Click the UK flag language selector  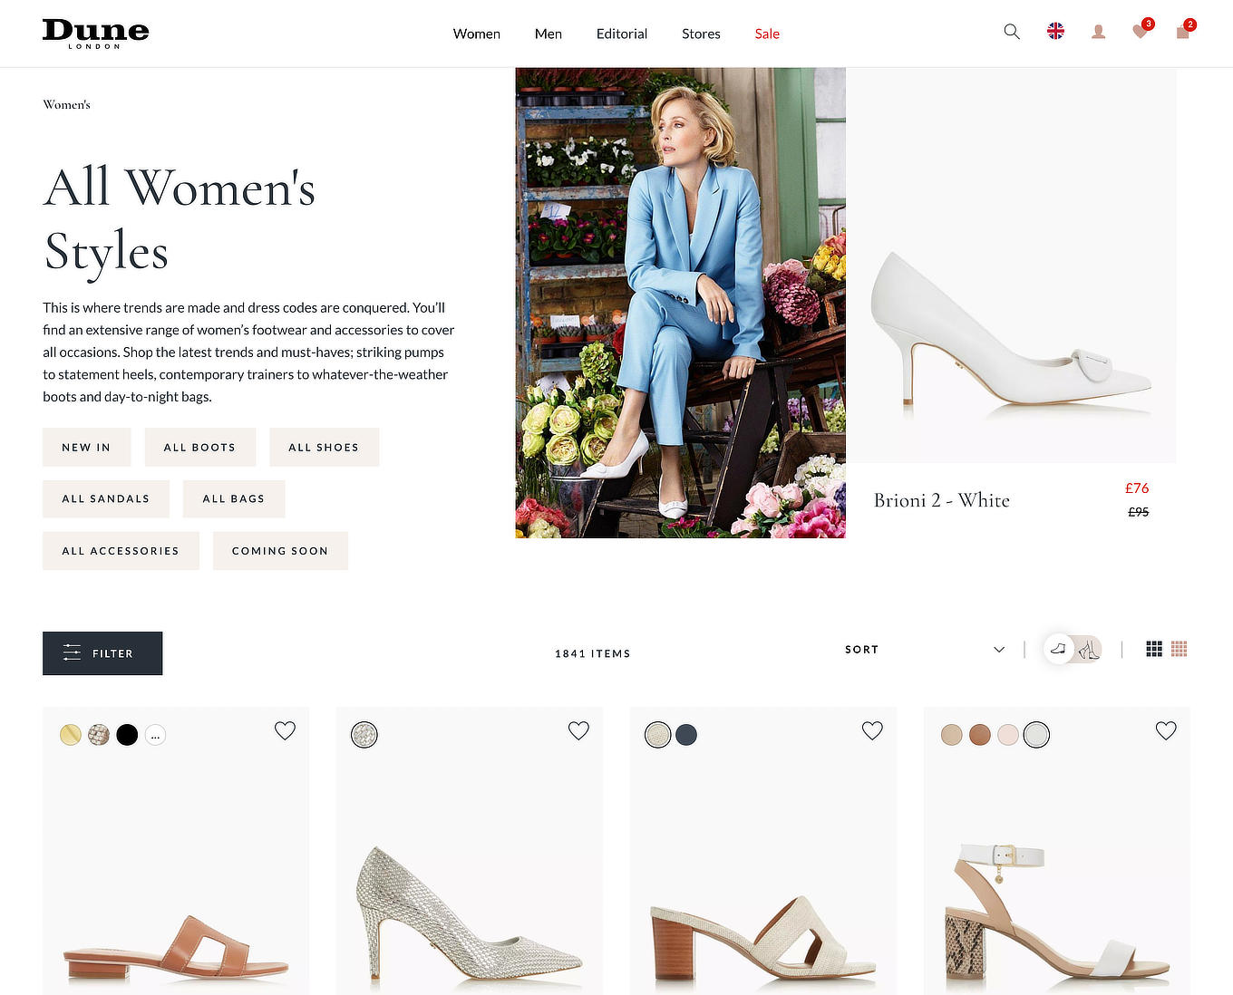point(1055,30)
